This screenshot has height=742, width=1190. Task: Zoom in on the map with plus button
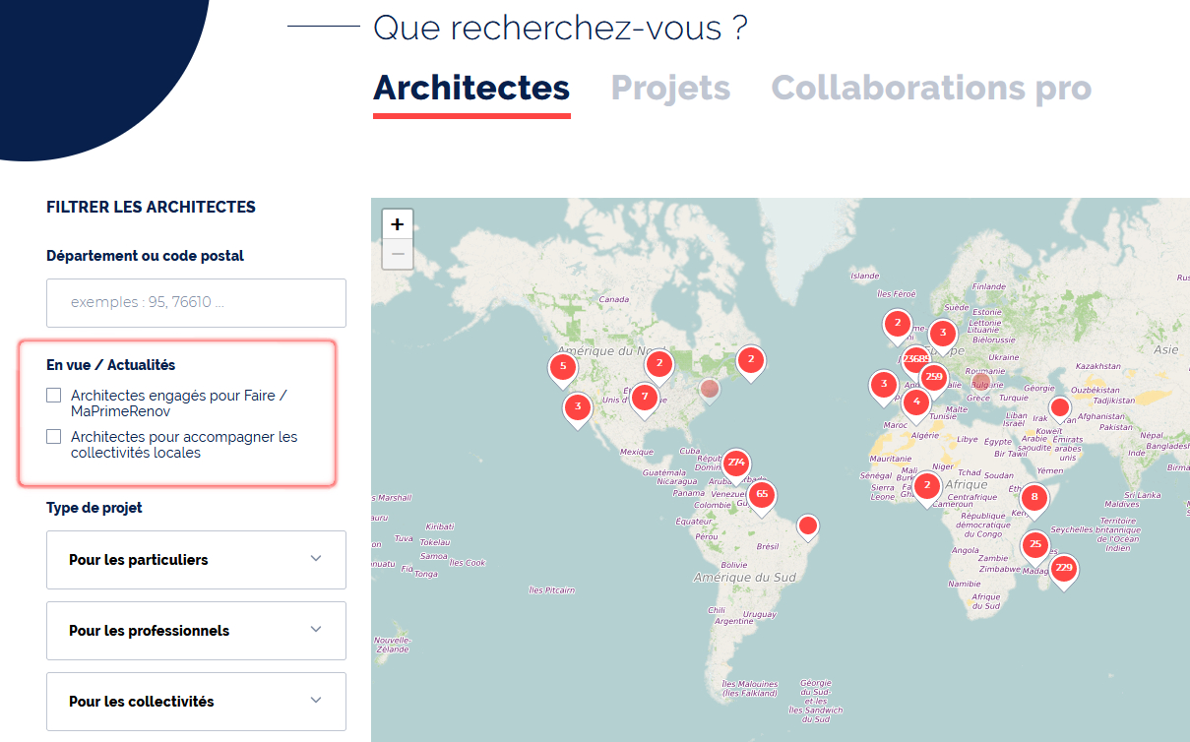397,224
